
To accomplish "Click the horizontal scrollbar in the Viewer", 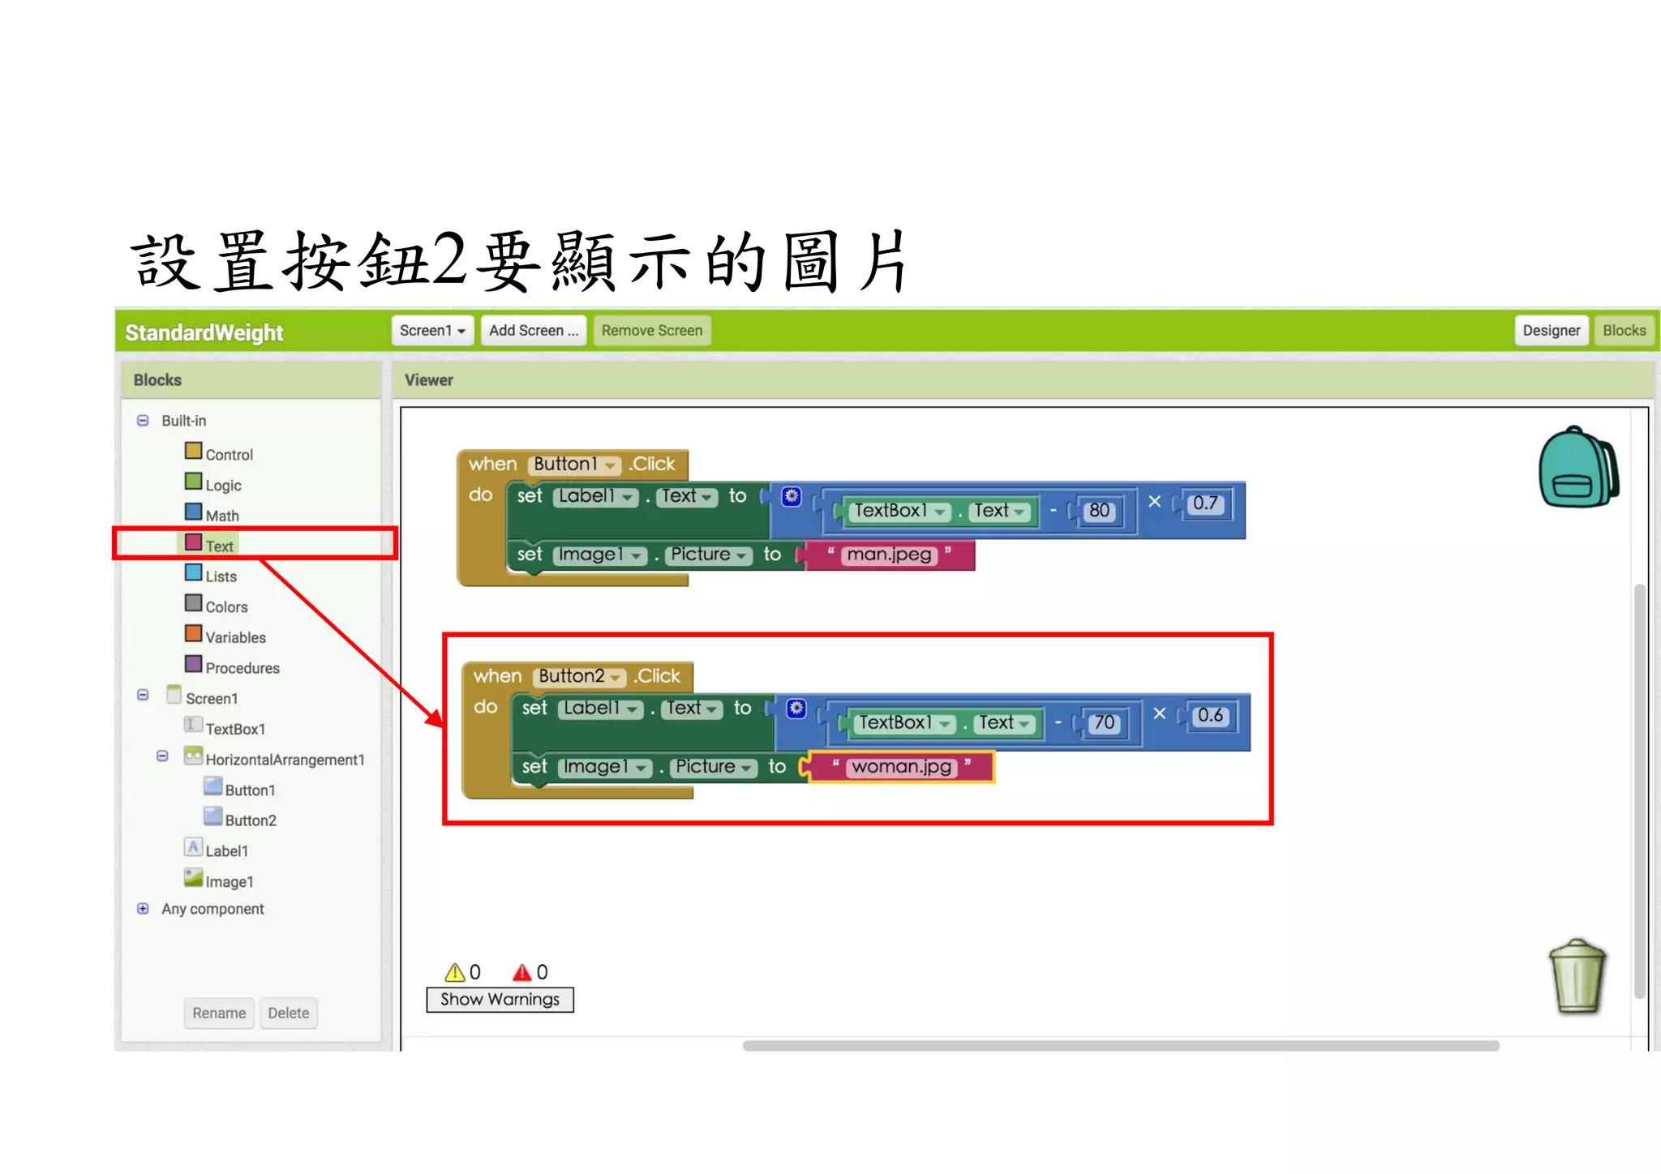I will coord(1120,1046).
